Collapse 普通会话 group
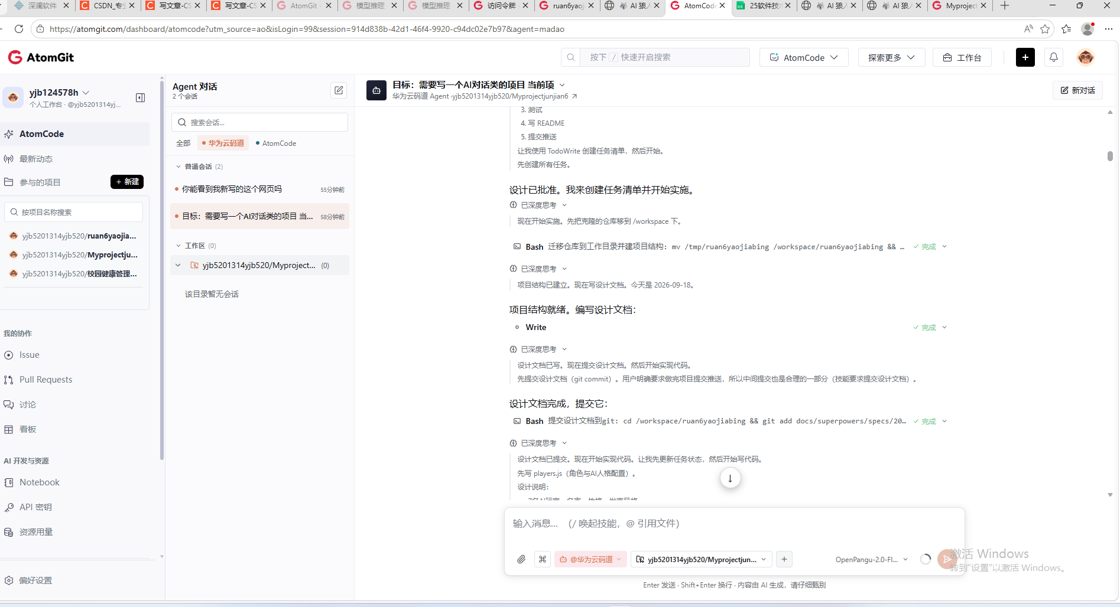Screen dimensions: 1120x607 pyautogui.click(x=178, y=167)
